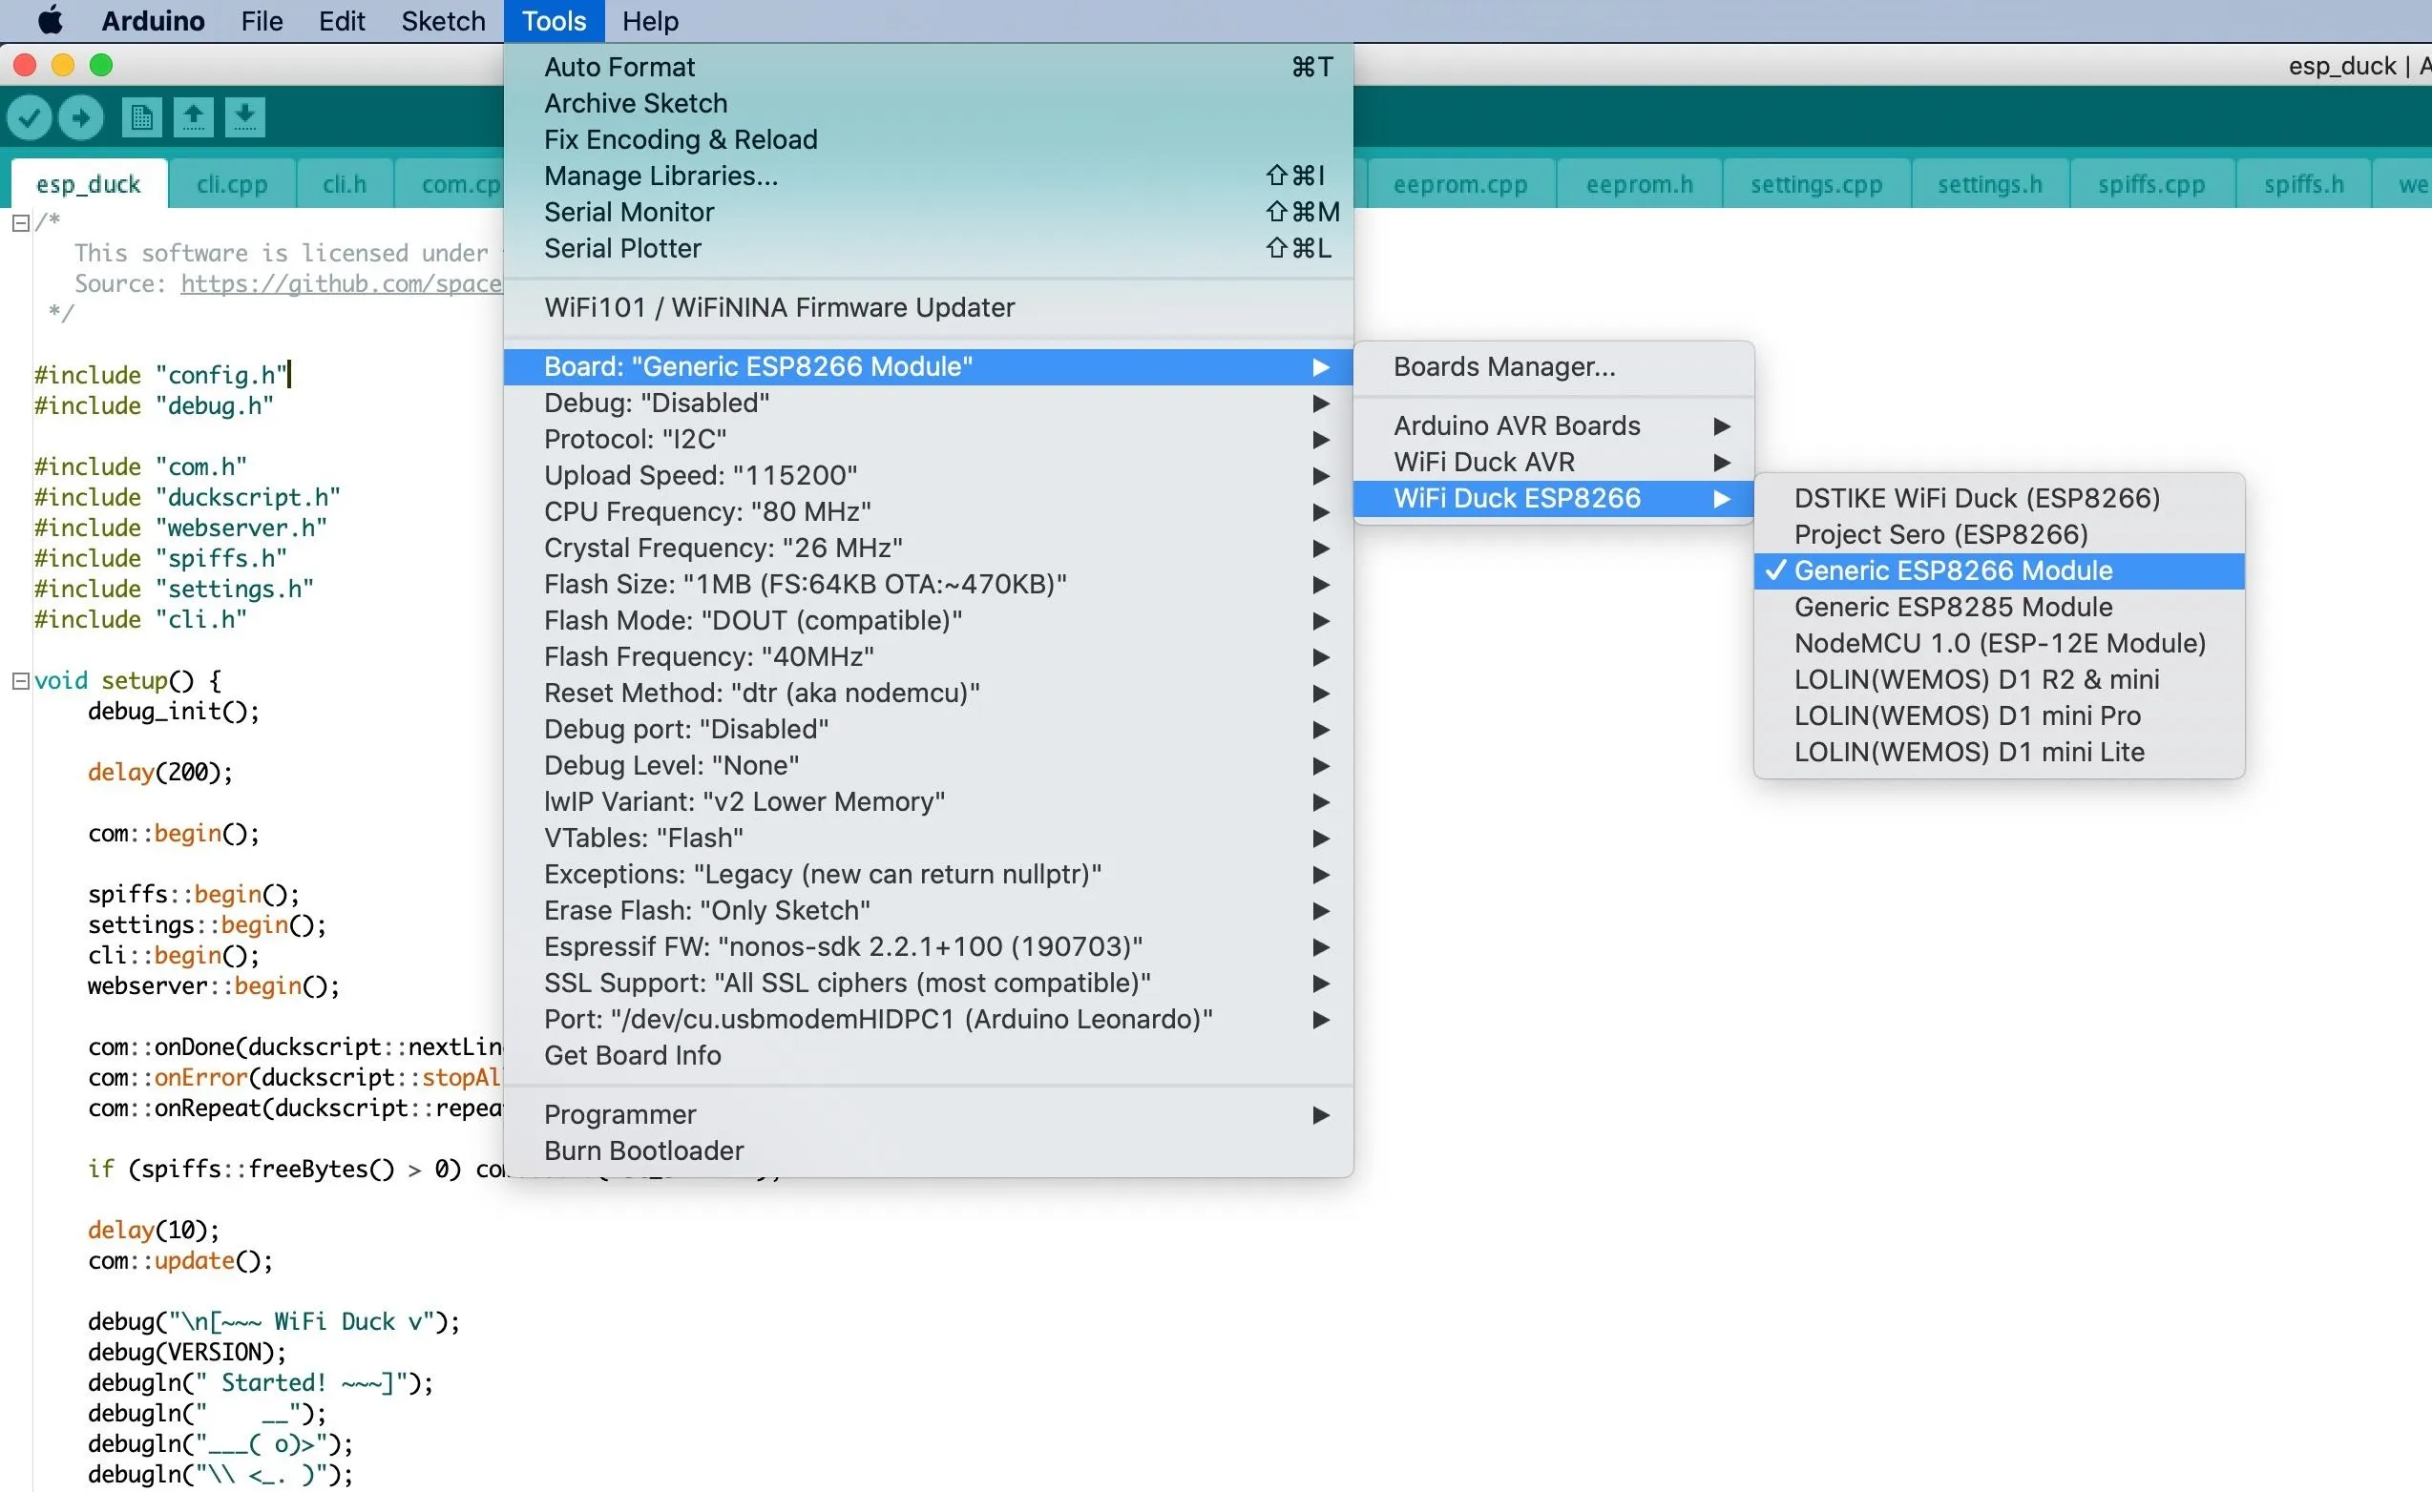The height and width of the screenshot is (1492, 2432).
Task: Open the Edit menu
Action: tap(342, 21)
